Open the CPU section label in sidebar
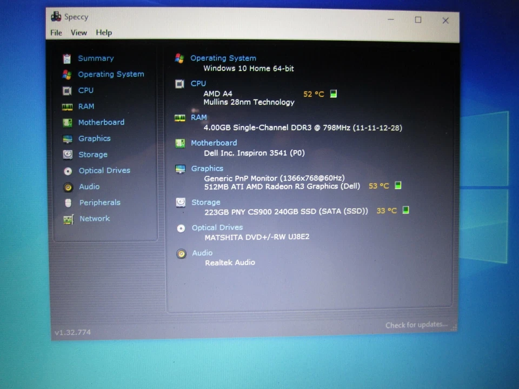The width and height of the screenshot is (519, 389). [86, 90]
